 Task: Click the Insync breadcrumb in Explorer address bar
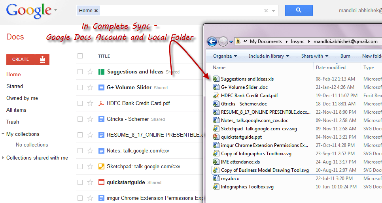[x=297, y=41]
